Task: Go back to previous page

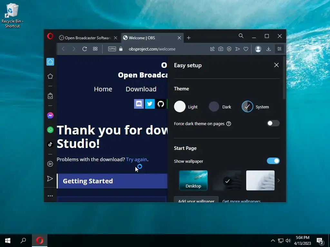Action: point(63,49)
